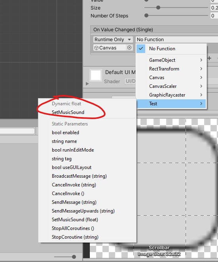Screen dimensions: 218x262
Task: Click the zoom slider handle at bottom
Action: click(74, 256)
